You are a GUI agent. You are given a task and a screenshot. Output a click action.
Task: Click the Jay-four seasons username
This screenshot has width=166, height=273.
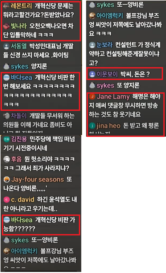click(x=38, y=180)
